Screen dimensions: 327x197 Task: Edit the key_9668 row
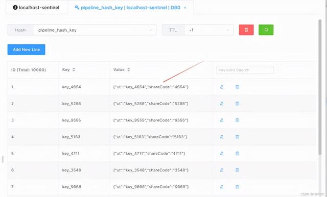(x=222, y=187)
